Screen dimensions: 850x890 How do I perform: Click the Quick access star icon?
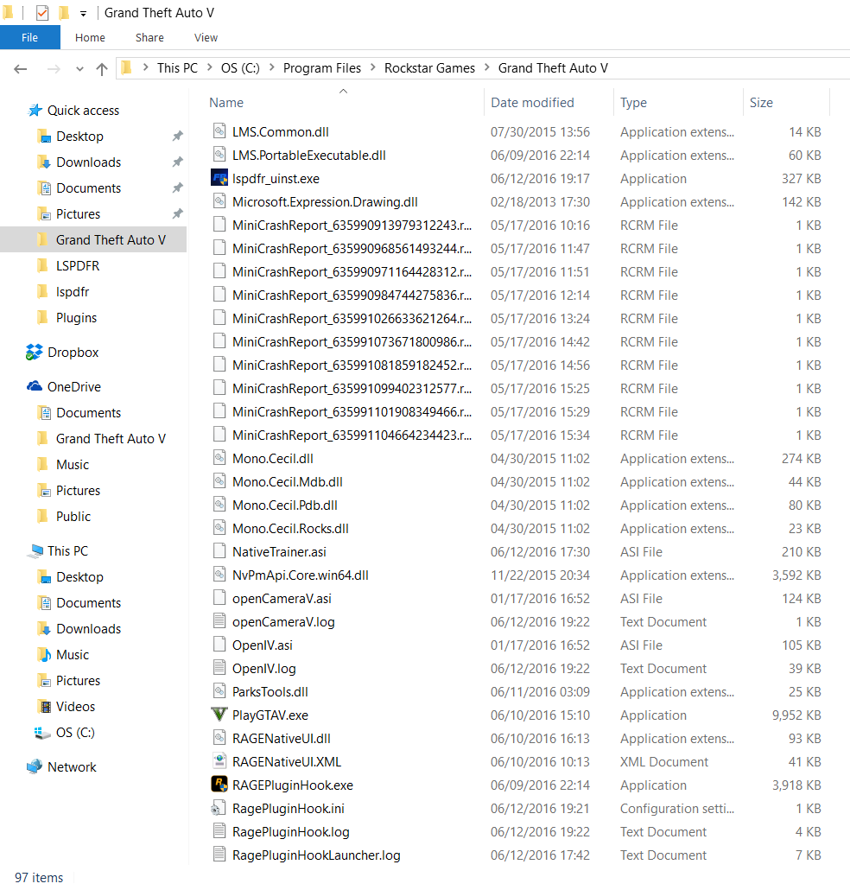point(35,110)
